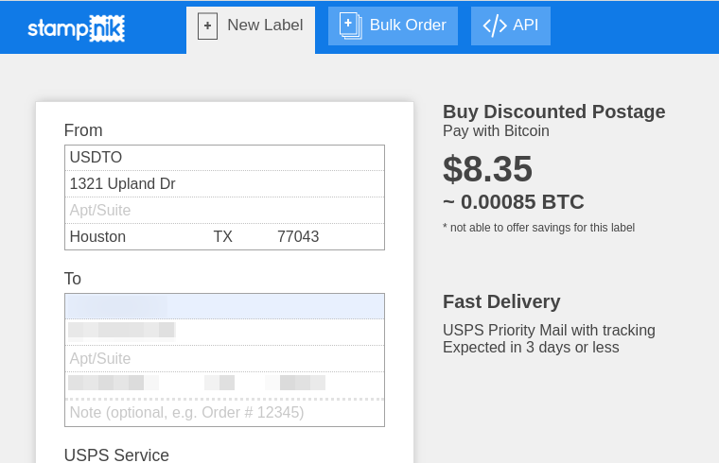Click the To section label

point(73,279)
